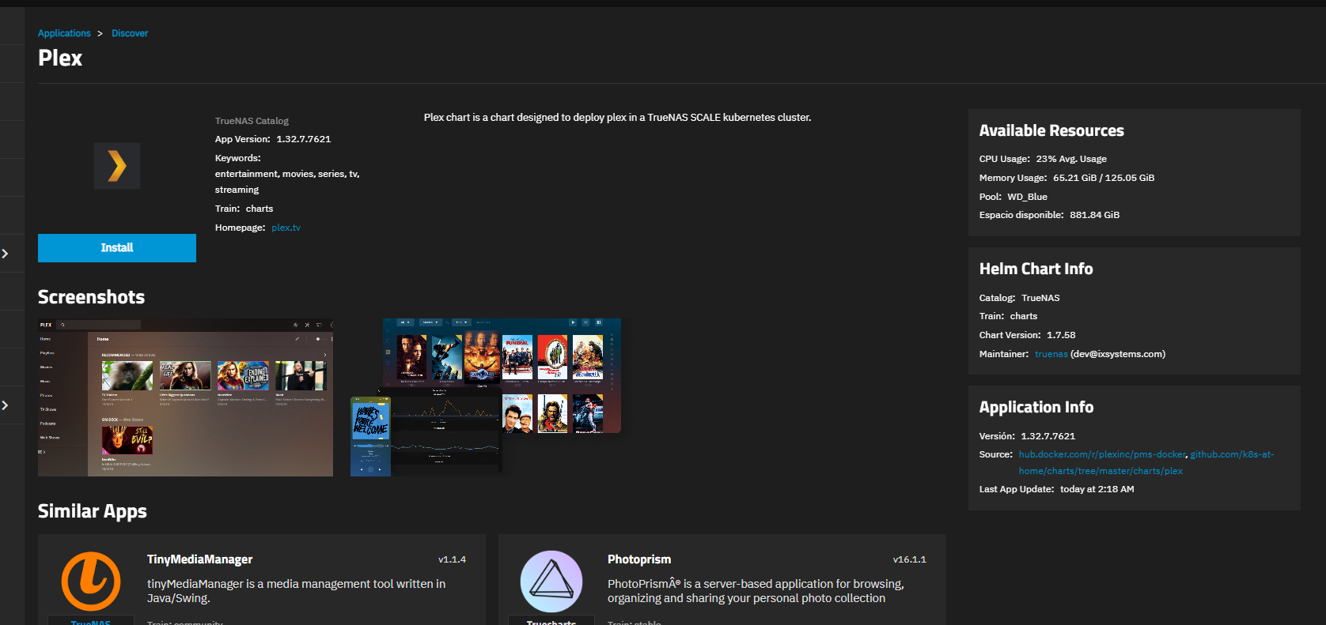The width and height of the screenshot is (1326, 625).
Task: Click the Available Resources heading
Action: pyautogui.click(x=1051, y=131)
